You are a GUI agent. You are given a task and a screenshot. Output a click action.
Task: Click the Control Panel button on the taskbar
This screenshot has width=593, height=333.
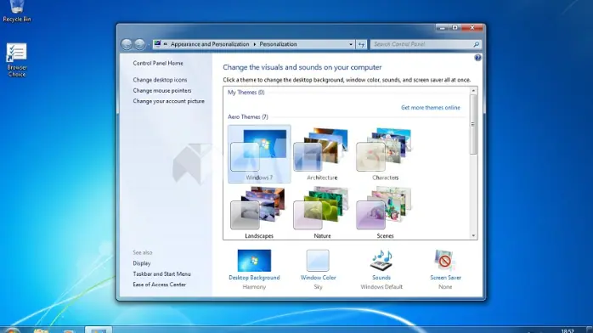tap(99, 330)
